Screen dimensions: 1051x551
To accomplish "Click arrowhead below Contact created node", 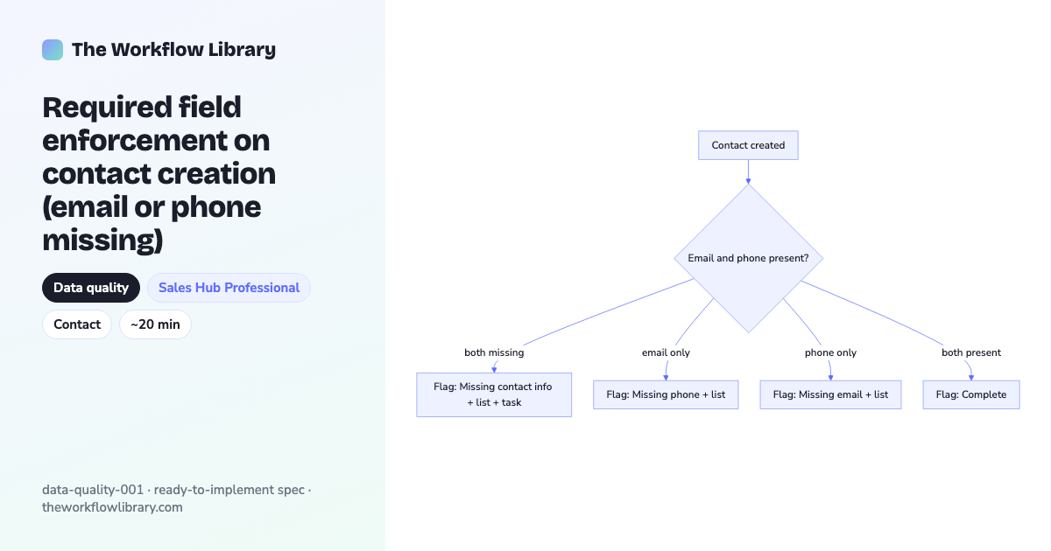I will [x=748, y=180].
